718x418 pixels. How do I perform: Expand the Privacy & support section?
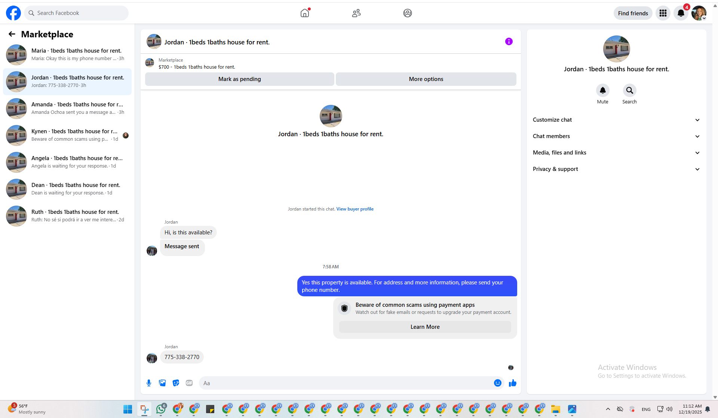point(616,169)
